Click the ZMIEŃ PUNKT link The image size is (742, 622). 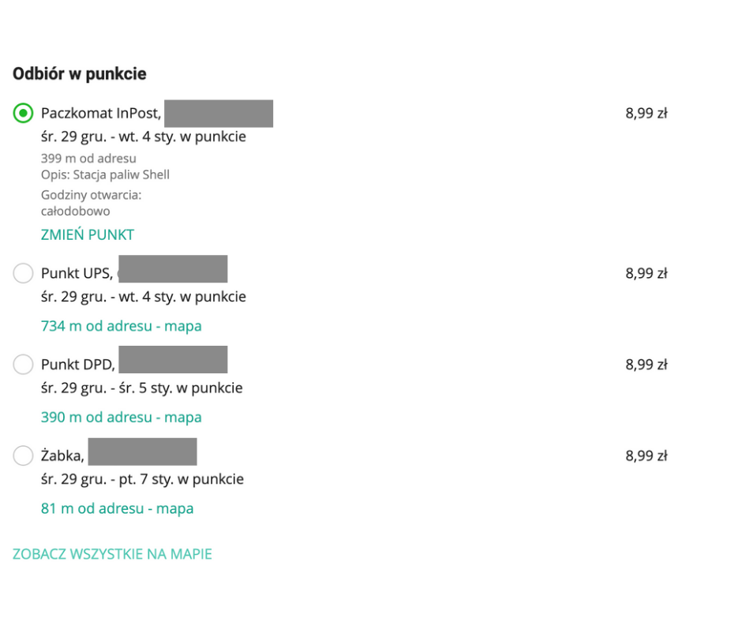pos(88,234)
